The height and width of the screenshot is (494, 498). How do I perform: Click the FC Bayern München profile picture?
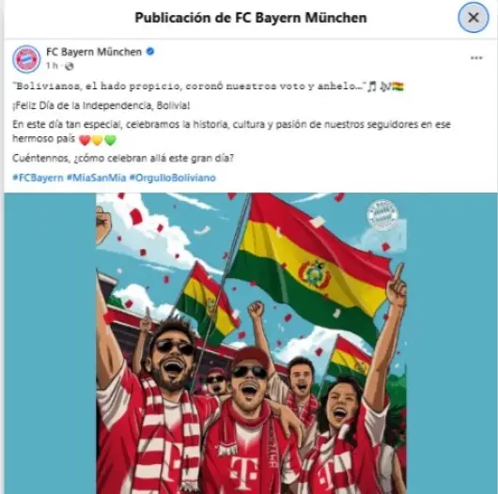26,59
